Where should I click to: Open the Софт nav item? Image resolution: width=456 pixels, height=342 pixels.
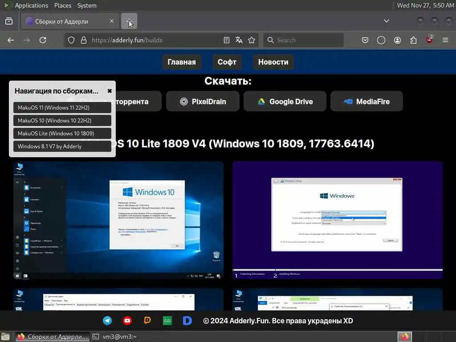[227, 62]
